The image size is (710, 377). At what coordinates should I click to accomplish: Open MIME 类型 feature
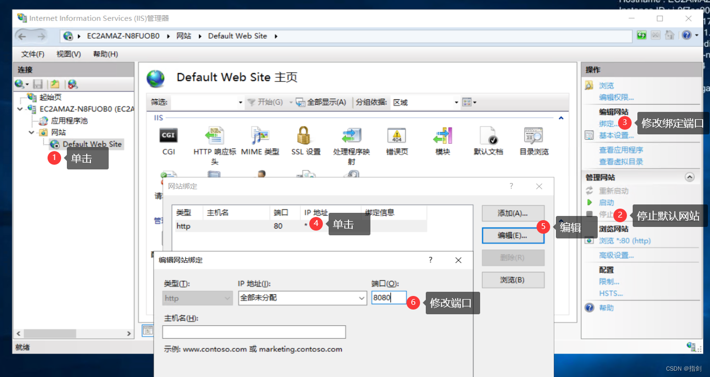click(x=260, y=135)
